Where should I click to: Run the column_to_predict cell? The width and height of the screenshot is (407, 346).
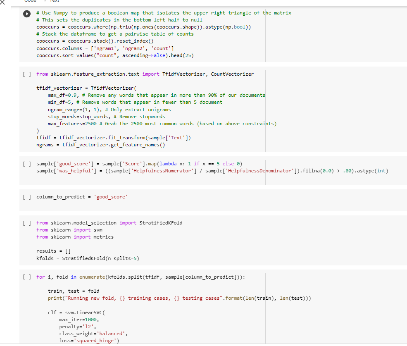point(27,196)
